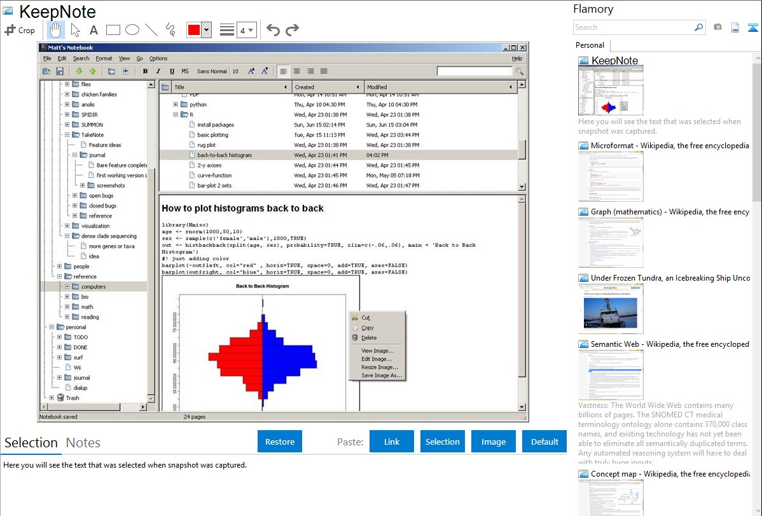Toggle italic in the notebook toolbar

point(158,71)
